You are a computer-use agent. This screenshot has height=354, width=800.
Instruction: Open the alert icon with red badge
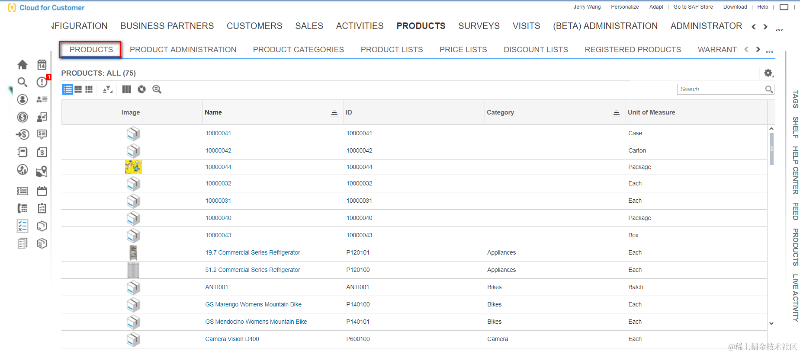pyautogui.click(x=42, y=82)
